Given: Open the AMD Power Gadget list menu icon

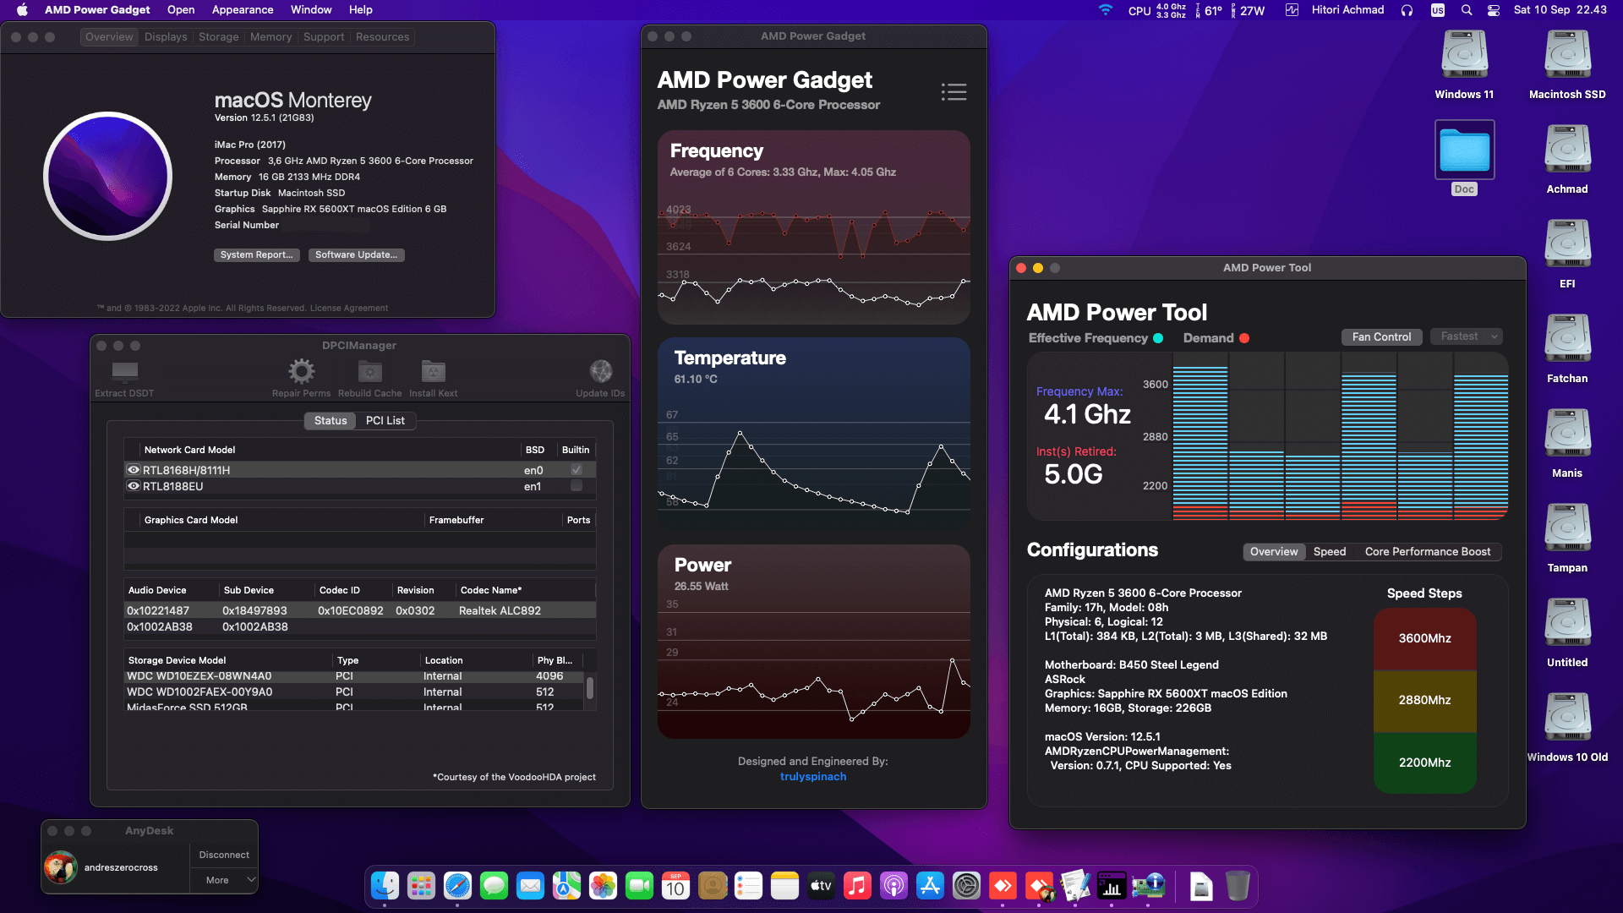Looking at the screenshot, I should (x=954, y=92).
